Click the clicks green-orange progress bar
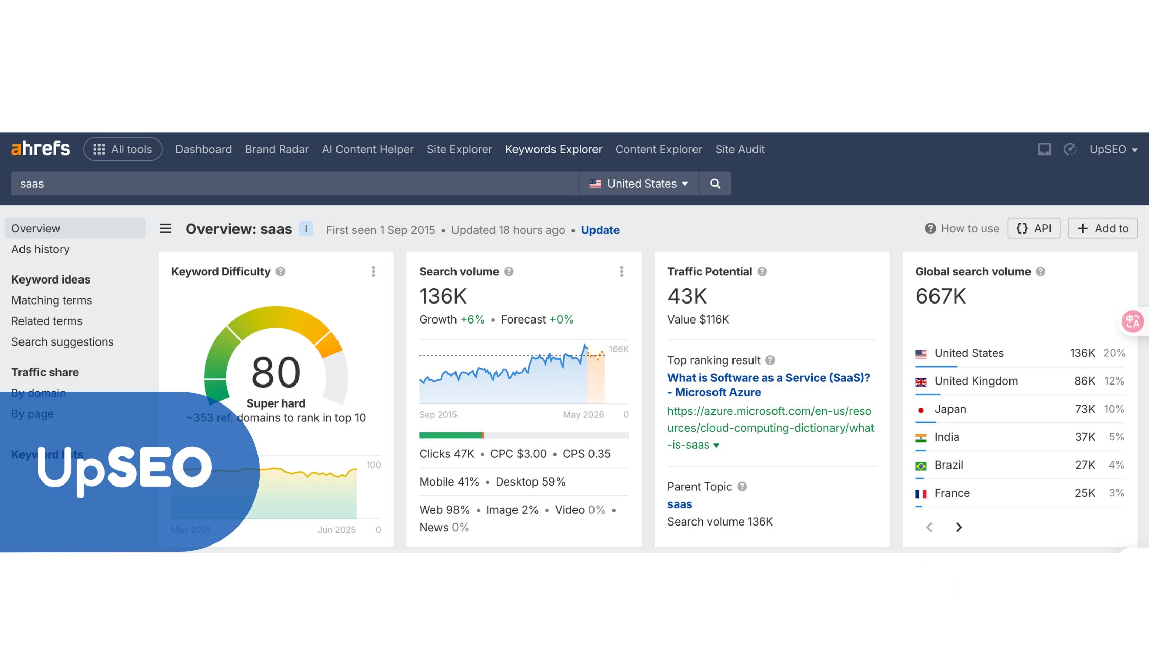1149x646 pixels. [x=524, y=435]
